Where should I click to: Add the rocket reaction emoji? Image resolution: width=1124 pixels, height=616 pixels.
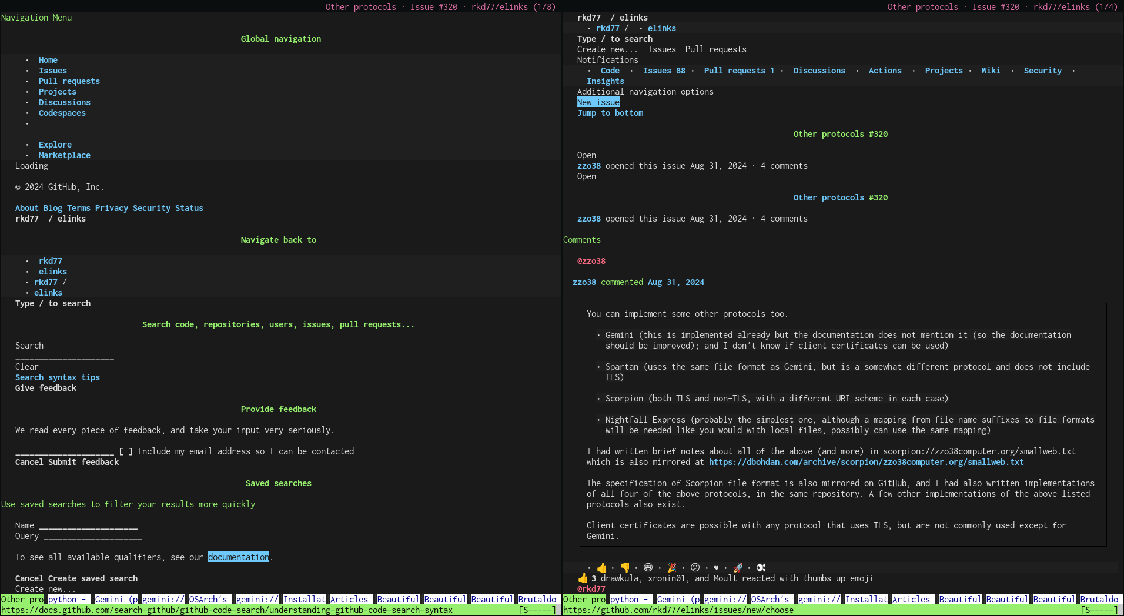[738, 568]
